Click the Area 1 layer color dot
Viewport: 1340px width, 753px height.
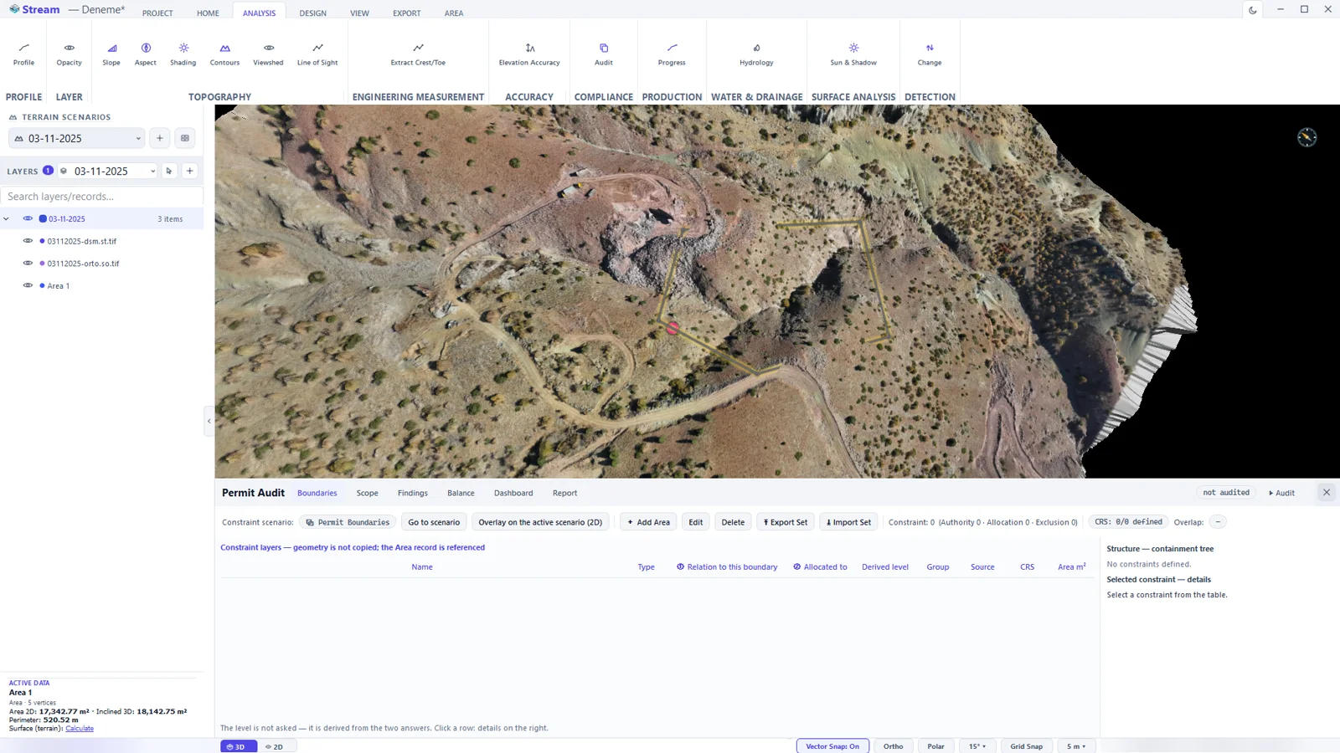pos(42,285)
